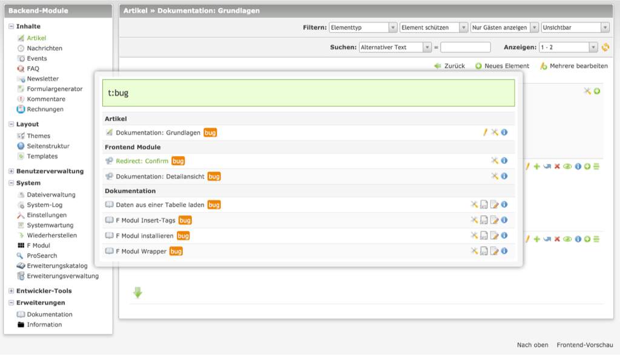
Task: Open page icon for Daten aus einer Tabelle laden
Action: pyautogui.click(x=484, y=204)
